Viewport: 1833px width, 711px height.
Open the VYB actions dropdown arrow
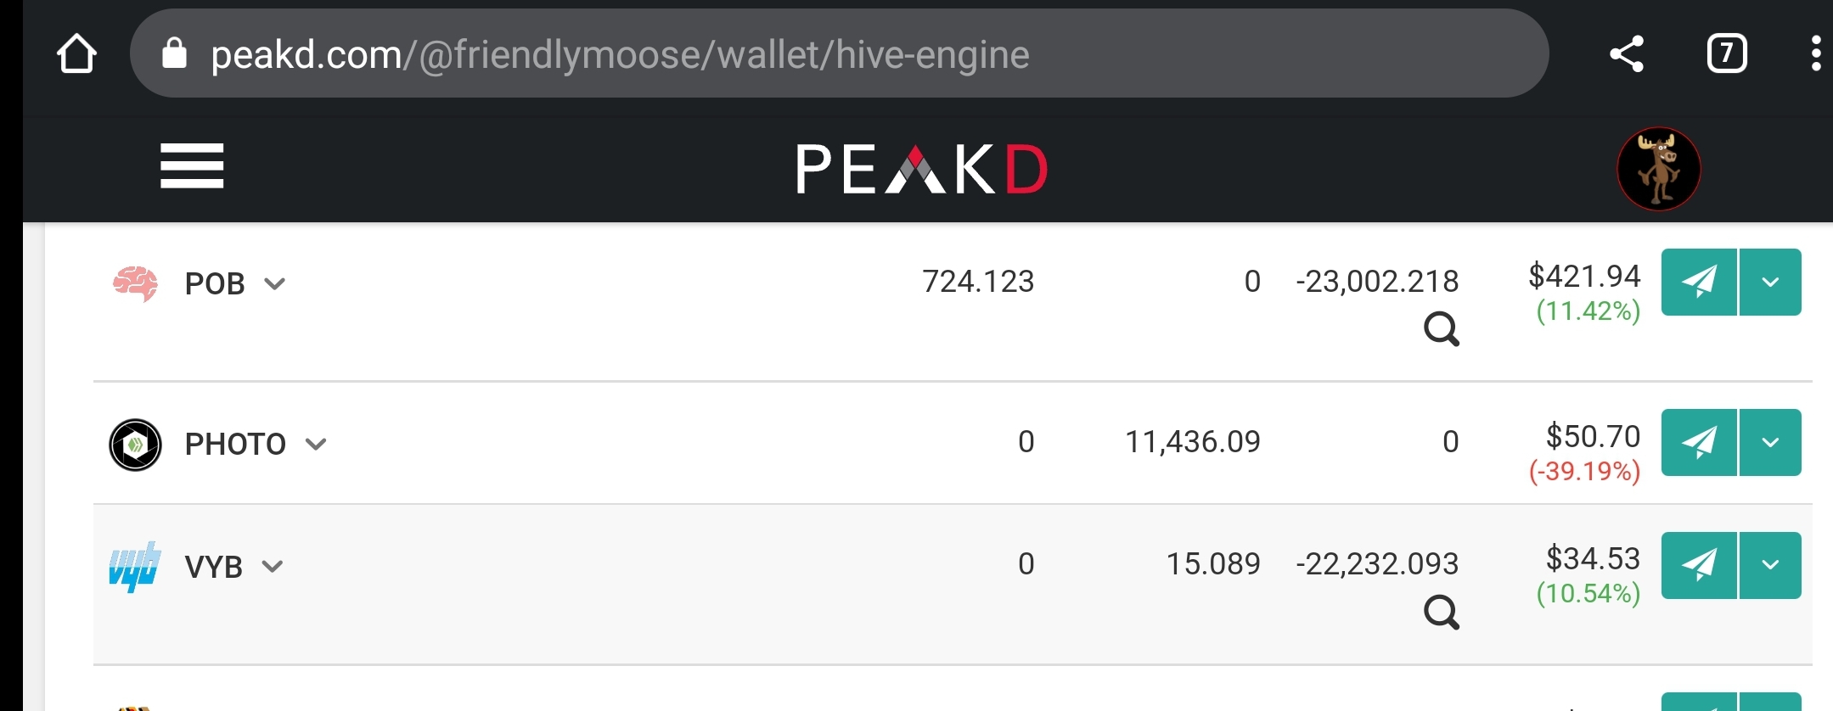pyautogui.click(x=1771, y=565)
